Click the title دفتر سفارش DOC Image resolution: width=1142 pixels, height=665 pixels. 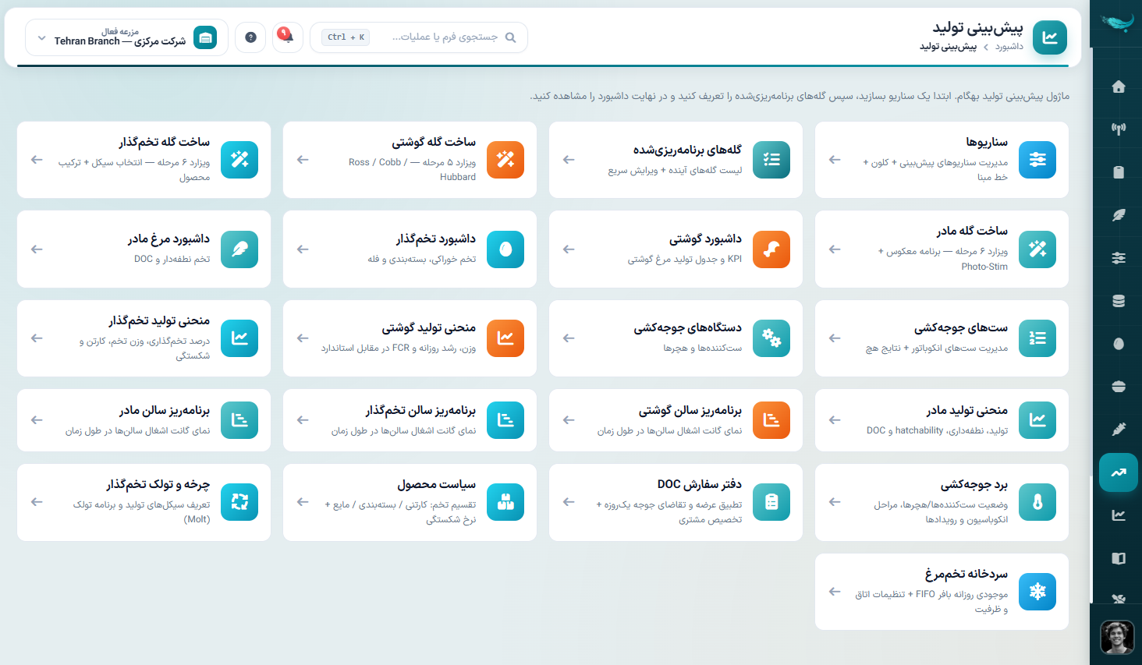click(700, 484)
